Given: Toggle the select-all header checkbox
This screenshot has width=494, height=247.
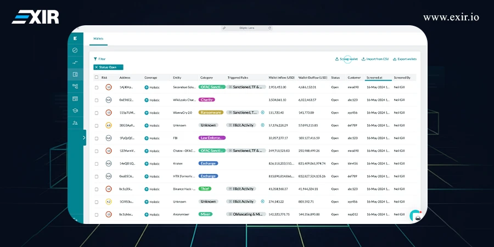Looking at the screenshot, I should click(x=97, y=77).
